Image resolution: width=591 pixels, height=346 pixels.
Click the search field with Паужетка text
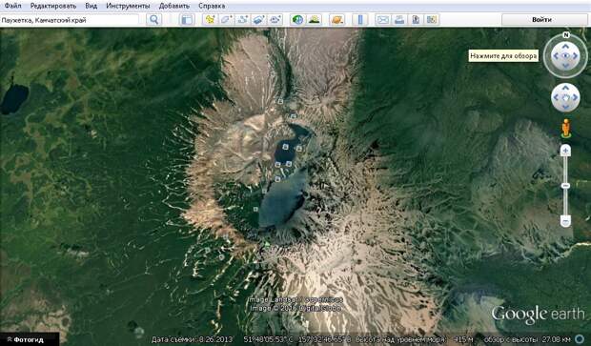(x=70, y=20)
